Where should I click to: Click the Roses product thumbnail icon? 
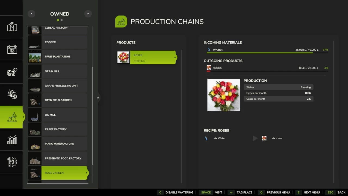[123, 57]
